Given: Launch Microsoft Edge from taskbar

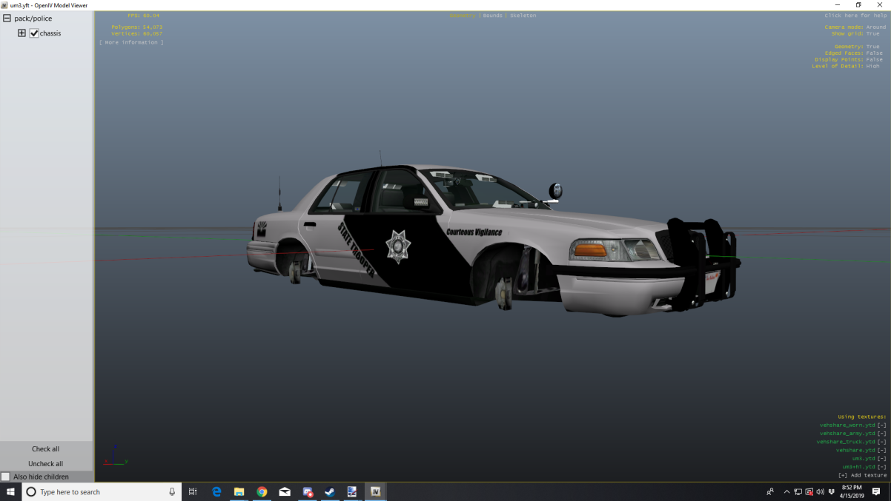Looking at the screenshot, I should (x=216, y=491).
